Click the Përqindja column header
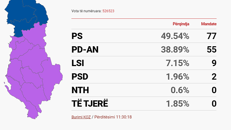 tap(181, 24)
